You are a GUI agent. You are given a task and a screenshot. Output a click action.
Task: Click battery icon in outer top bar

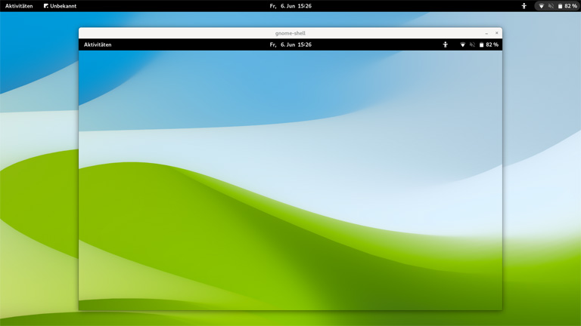coord(561,6)
